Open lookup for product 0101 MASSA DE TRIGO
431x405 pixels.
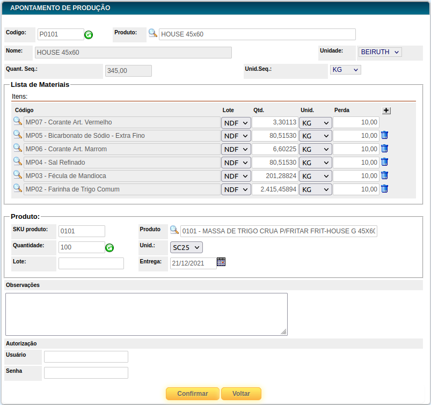[x=174, y=230]
